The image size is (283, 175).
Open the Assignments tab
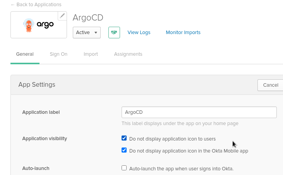pyautogui.click(x=128, y=54)
